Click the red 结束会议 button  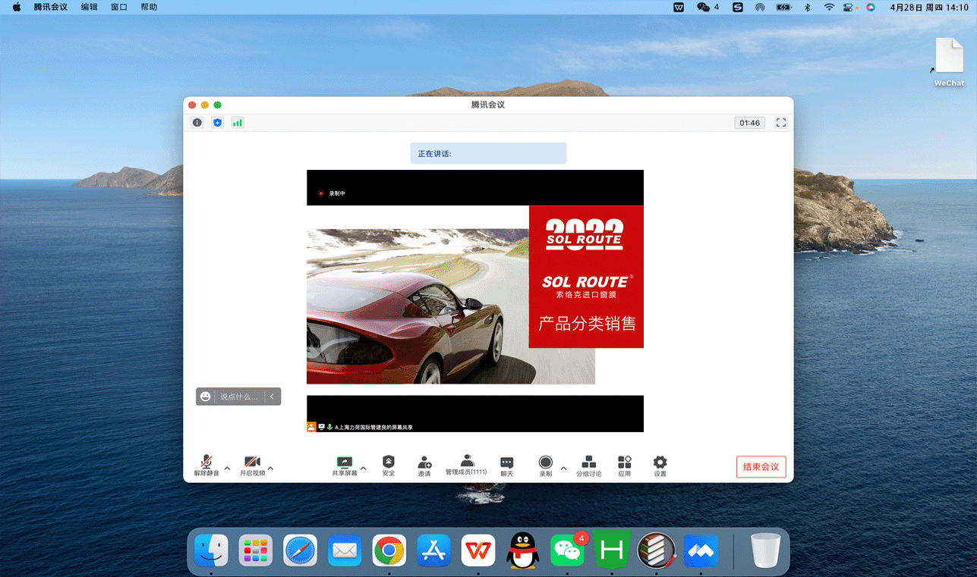[x=761, y=466]
